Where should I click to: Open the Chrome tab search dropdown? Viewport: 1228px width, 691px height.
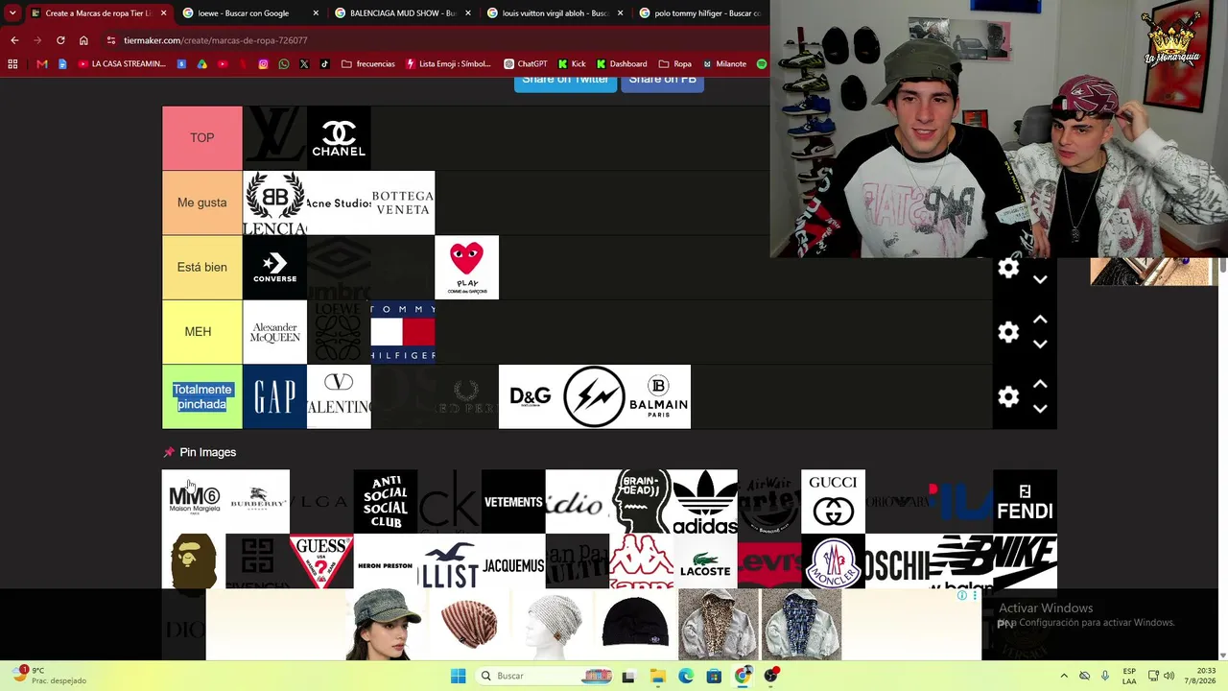(x=12, y=13)
